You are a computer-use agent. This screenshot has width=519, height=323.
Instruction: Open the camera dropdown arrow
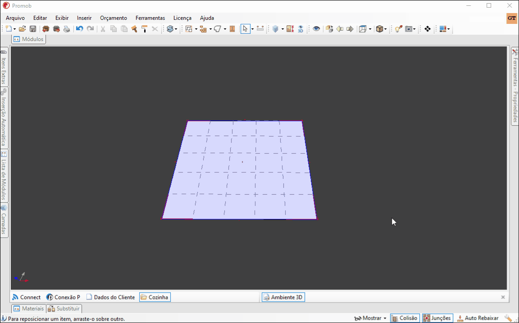(414, 29)
